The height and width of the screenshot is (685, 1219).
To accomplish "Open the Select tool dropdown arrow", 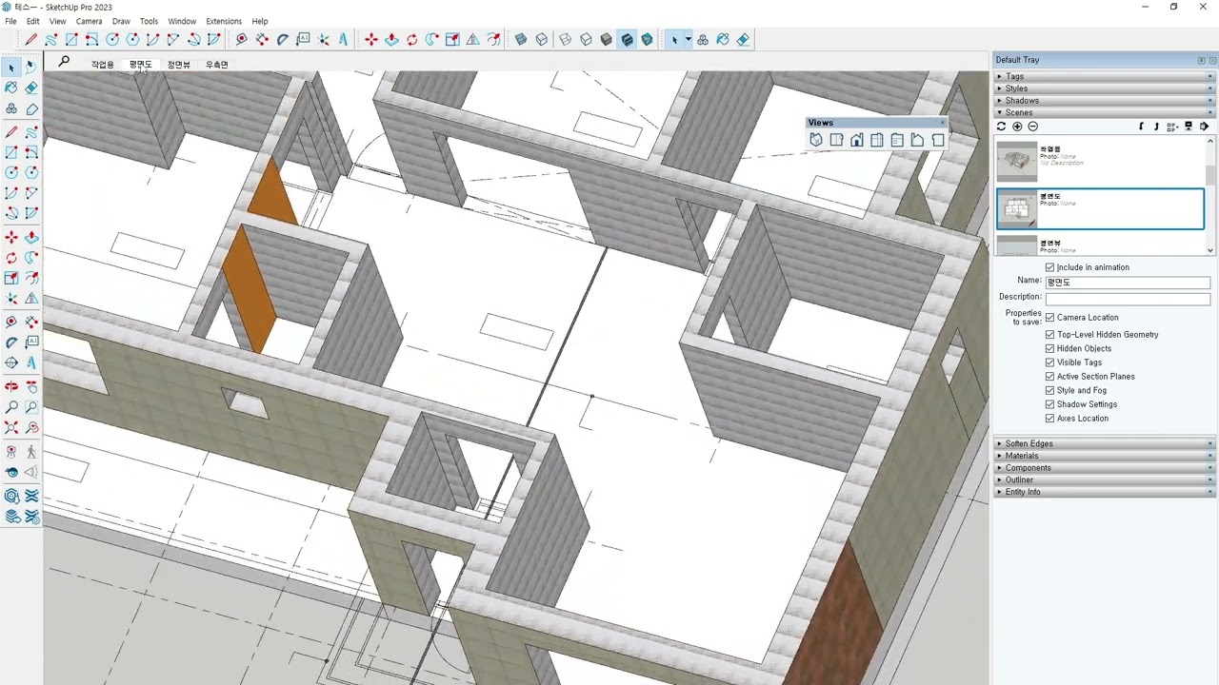I will pos(689,39).
